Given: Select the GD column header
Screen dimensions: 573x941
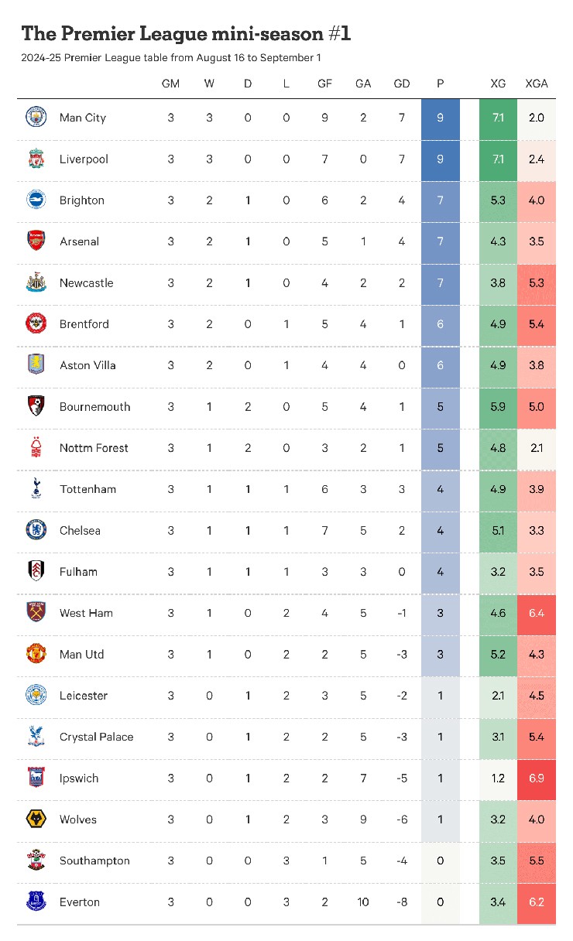Looking at the screenshot, I should point(402,84).
